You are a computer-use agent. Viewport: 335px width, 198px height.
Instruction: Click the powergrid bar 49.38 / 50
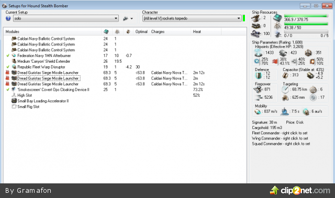tap(306, 24)
